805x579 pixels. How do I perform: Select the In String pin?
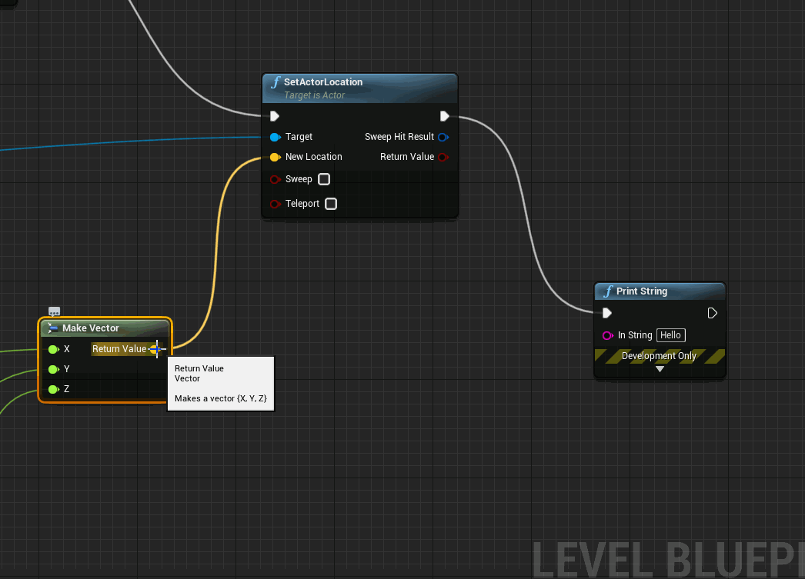(608, 335)
